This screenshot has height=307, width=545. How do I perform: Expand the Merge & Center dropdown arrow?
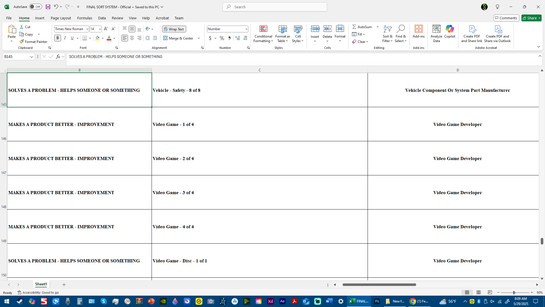199,38
